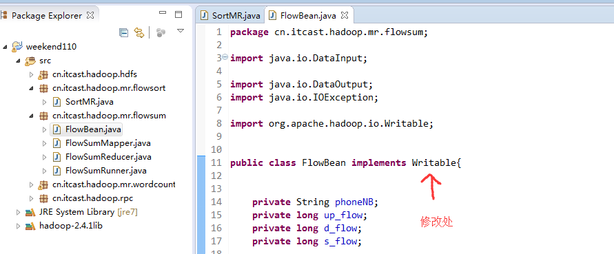Click the up_flow field on line 15
Screen dimensions: 614x254
pyautogui.click(x=343, y=215)
